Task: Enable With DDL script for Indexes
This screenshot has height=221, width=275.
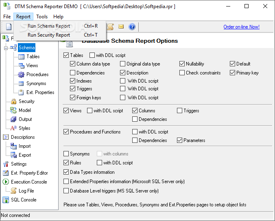Action: coord(122,81)
